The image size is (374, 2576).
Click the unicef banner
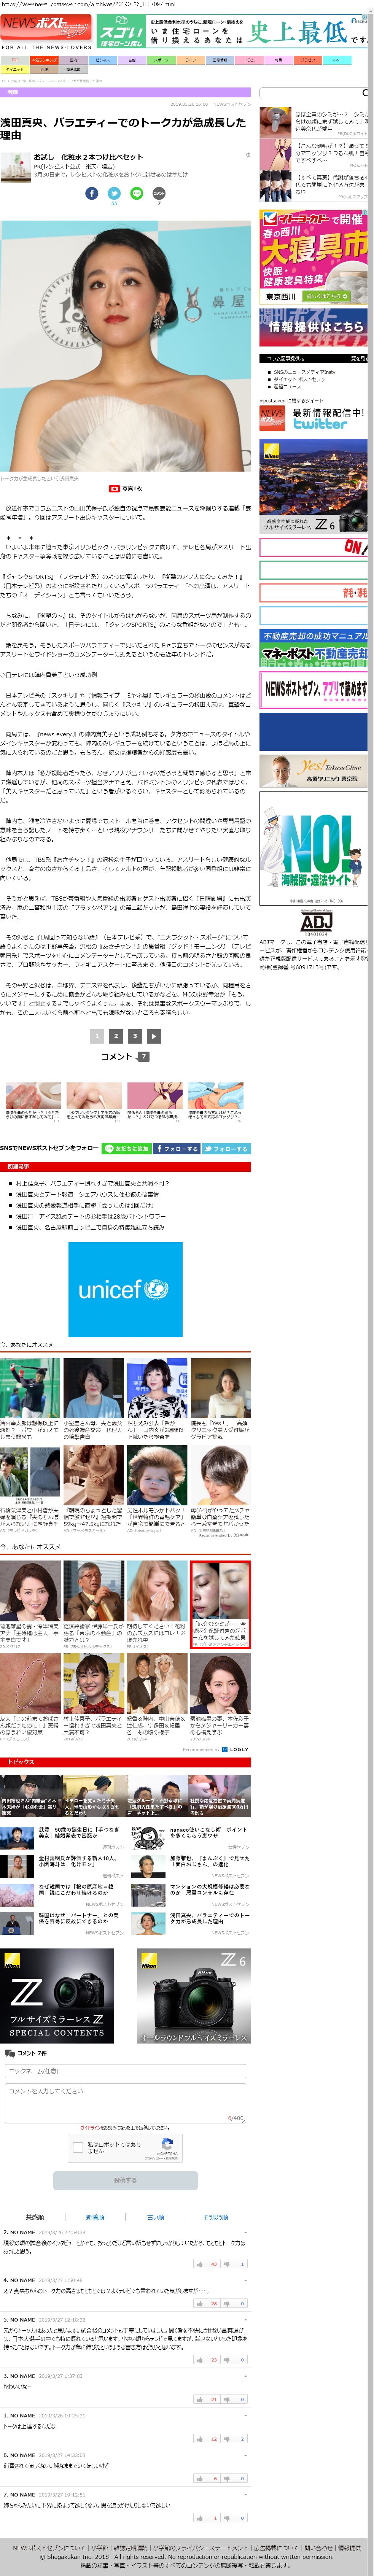point(125,1289)
